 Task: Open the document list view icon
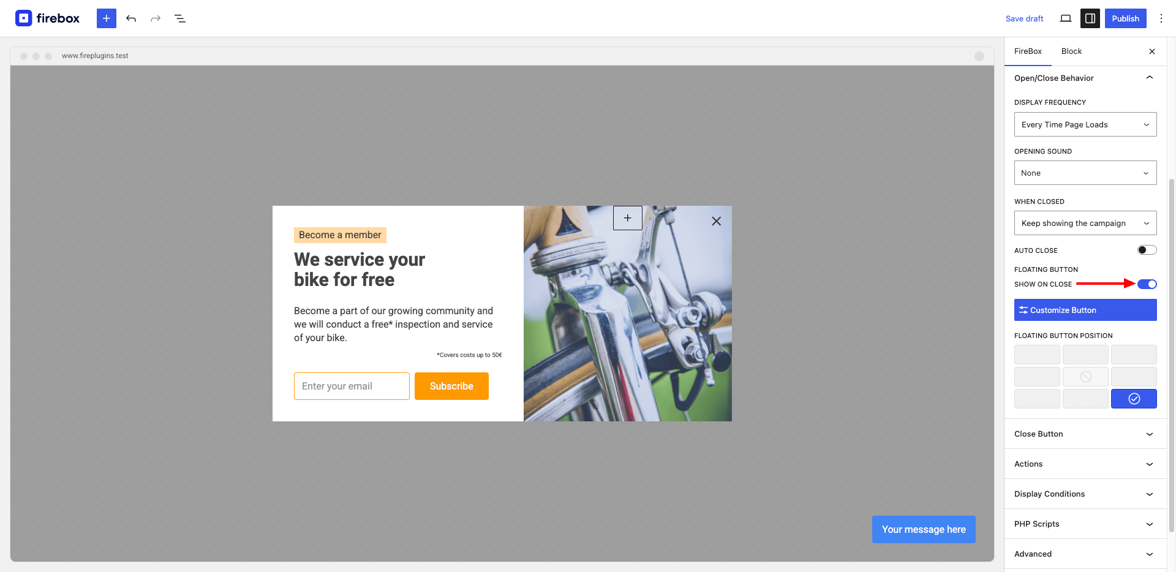[180, 18]
